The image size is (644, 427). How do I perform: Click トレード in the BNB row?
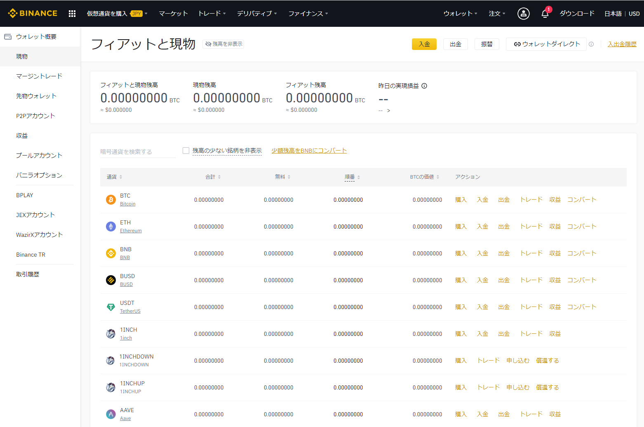point(531,253)
